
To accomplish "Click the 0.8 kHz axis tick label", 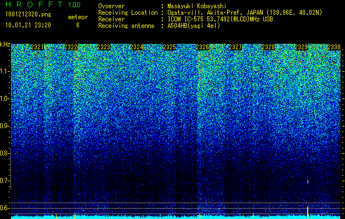I will 4,153.
